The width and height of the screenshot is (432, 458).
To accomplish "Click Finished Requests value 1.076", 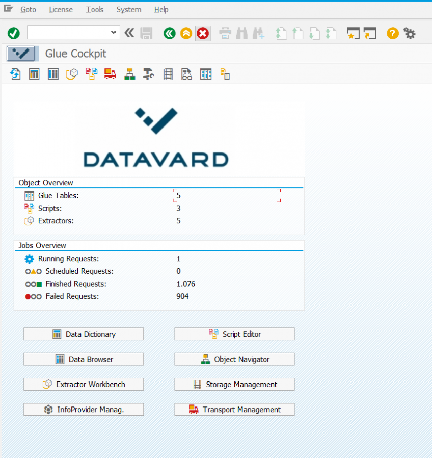I will [x=186, y=284].
